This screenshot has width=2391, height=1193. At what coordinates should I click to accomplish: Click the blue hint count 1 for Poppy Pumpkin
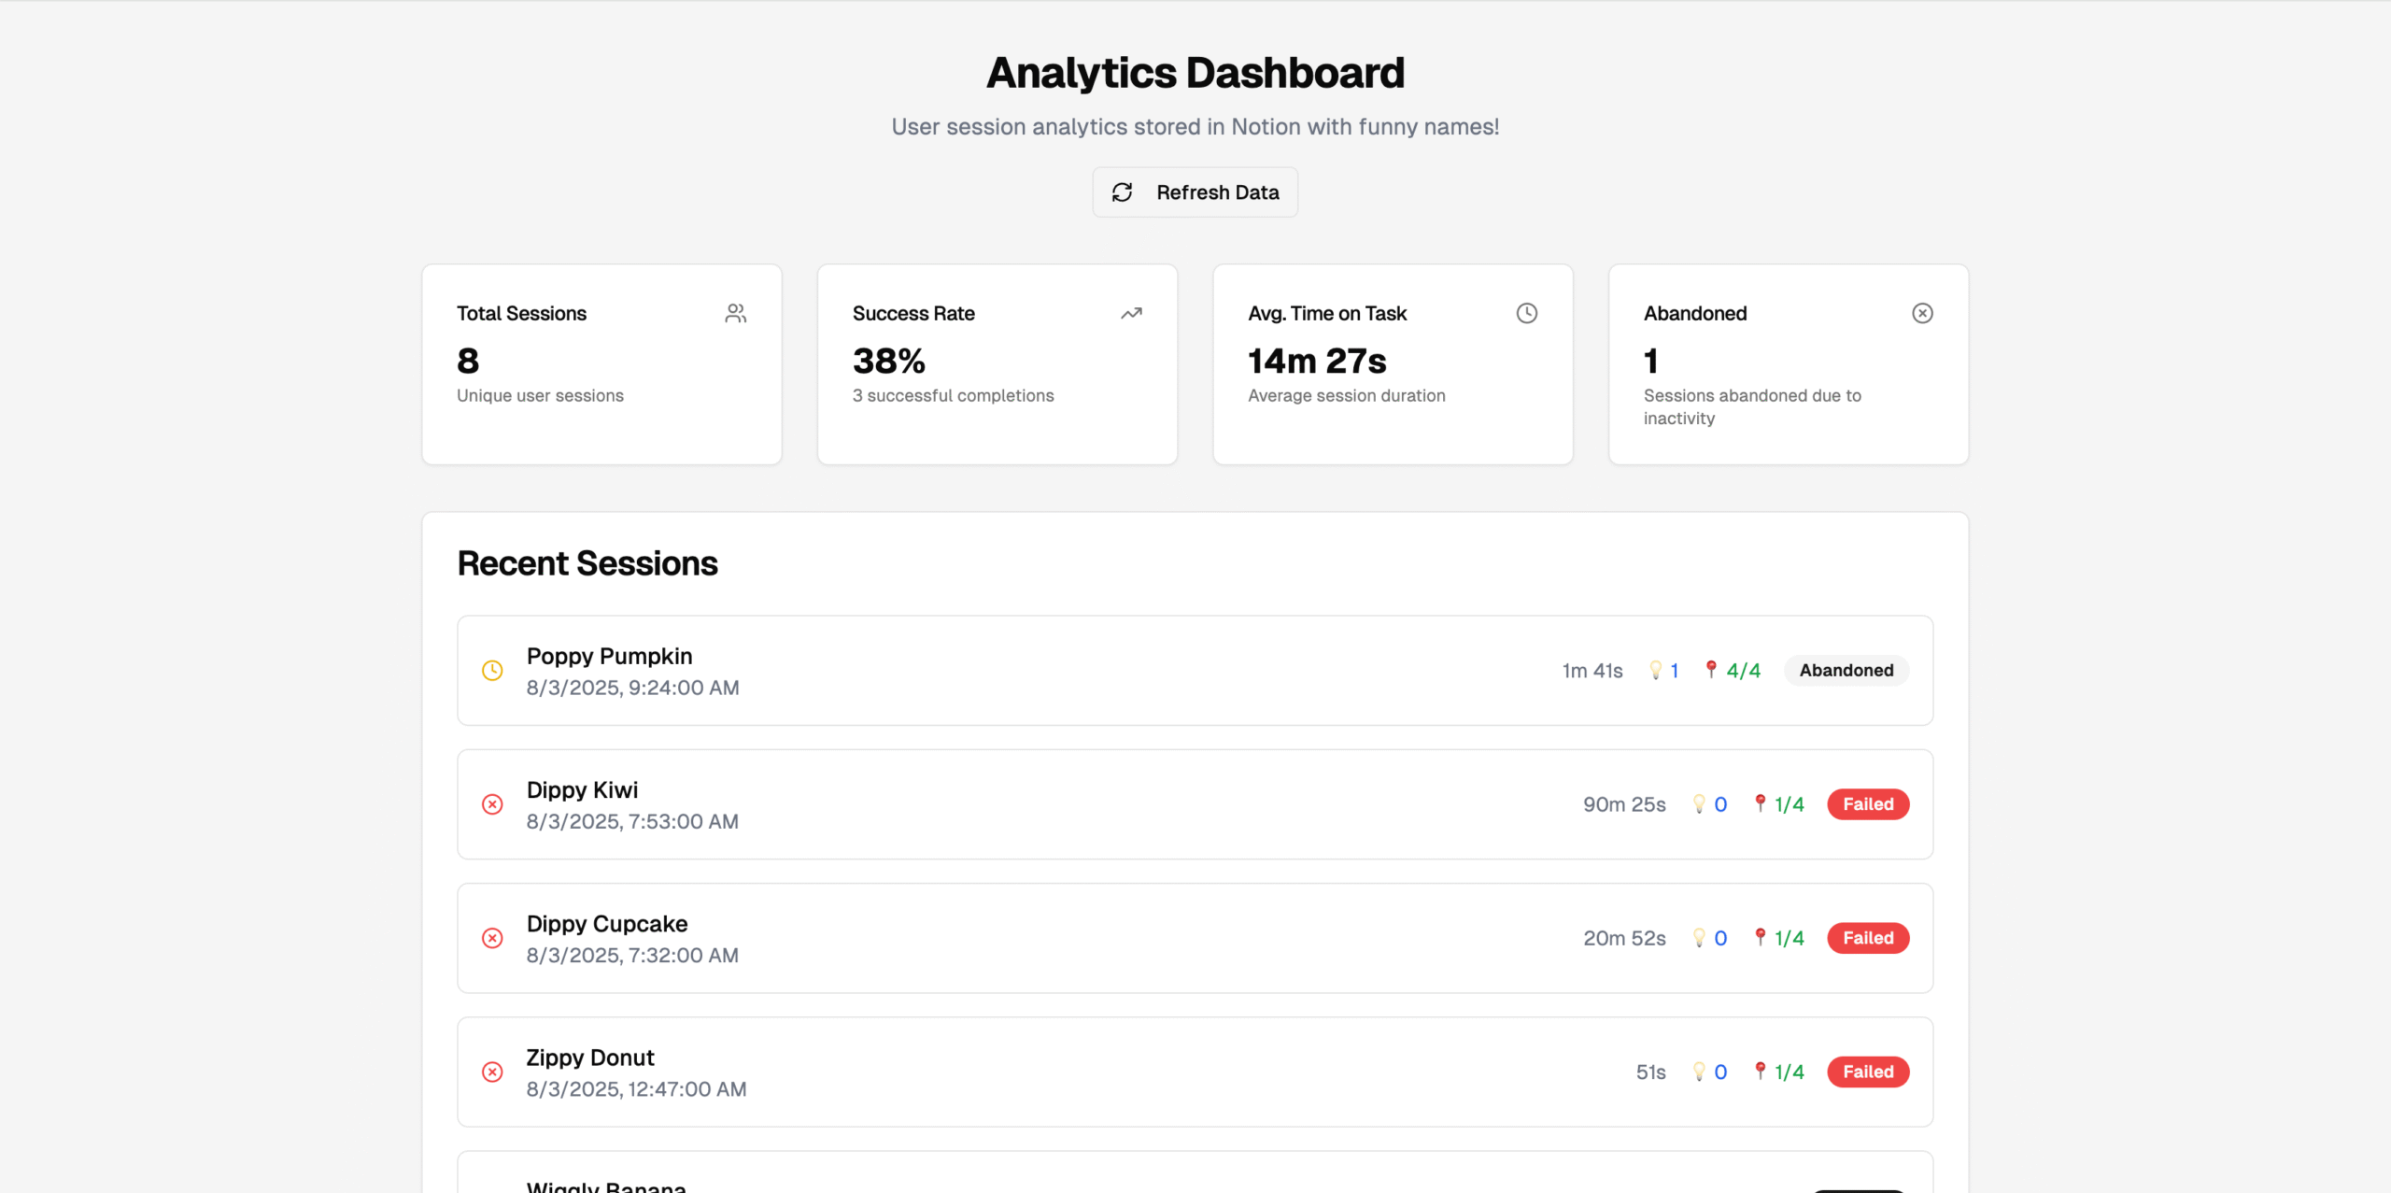[1674, 671]
